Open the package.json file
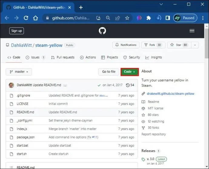The width and height of the screenshot is (209, 169). pyautogui.click(x=25, y=137)
